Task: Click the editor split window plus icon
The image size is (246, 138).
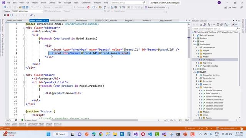Action: 189,24
